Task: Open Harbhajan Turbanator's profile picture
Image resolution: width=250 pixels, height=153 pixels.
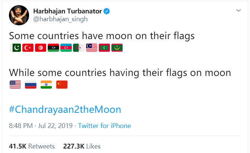Action: click(x=18, y=15)
